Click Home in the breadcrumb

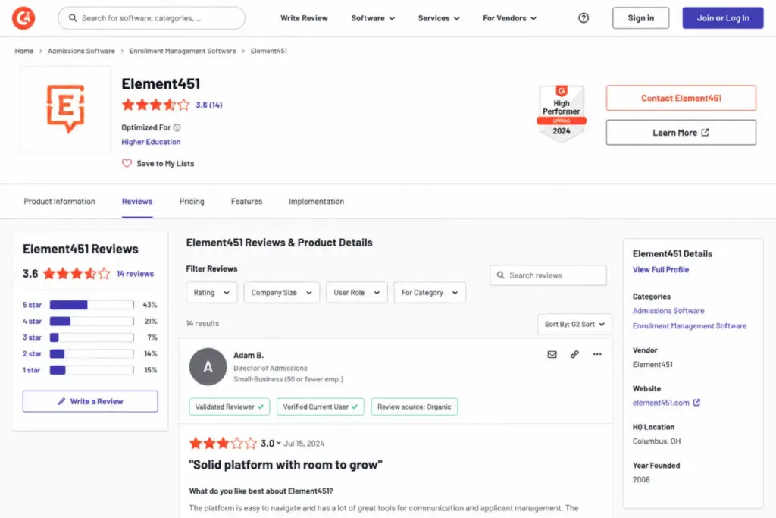coord(24,51)
